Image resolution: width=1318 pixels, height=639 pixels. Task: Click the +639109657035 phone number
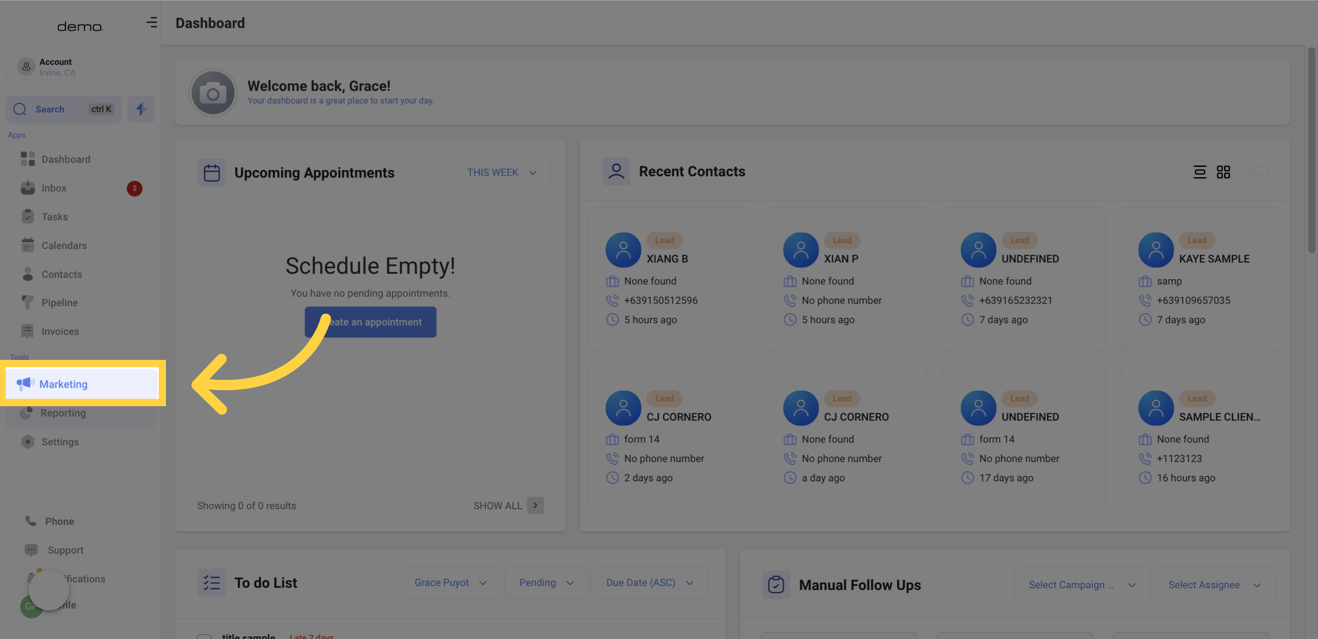[1193, 301]
